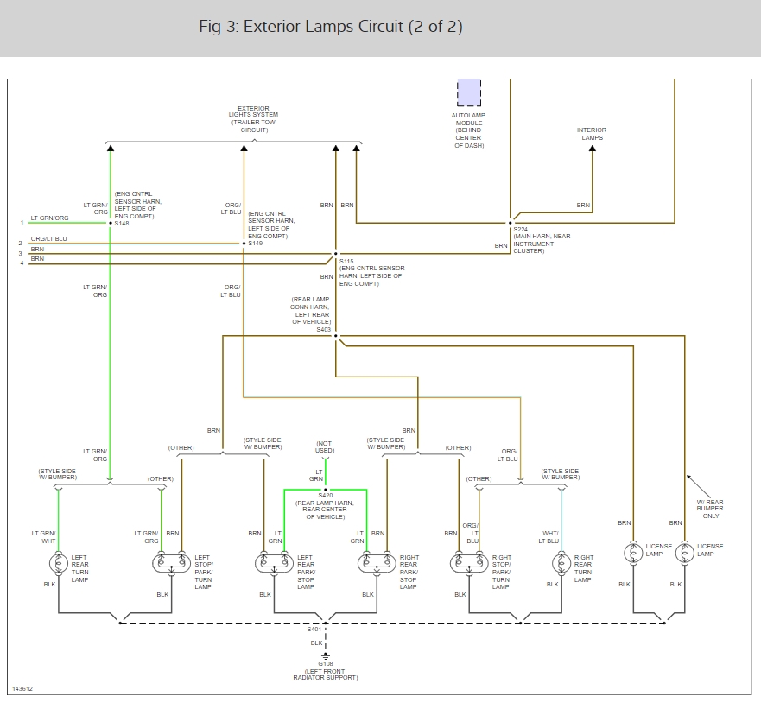Click the Right Stop/Park/Turn Lamp symbol
The width and height of the screenshot is (761, 709).
click(x=469, y=564)
